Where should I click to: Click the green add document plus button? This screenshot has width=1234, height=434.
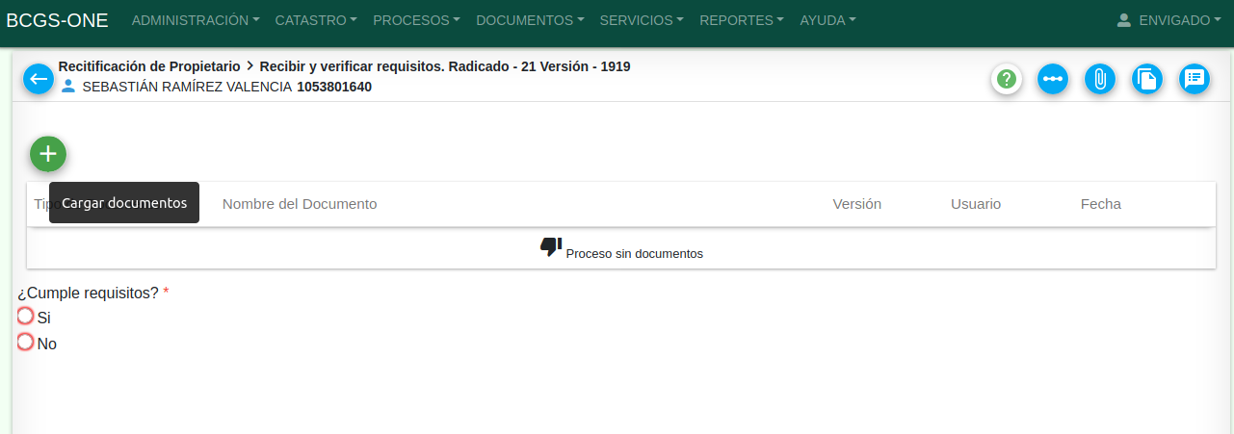pyautogui.click(x=48, y=154)
